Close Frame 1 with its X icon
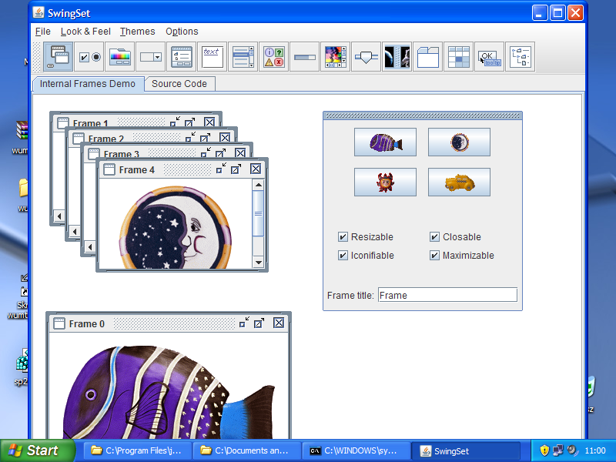The image size is (616, 462). click(x=209, y=122)
